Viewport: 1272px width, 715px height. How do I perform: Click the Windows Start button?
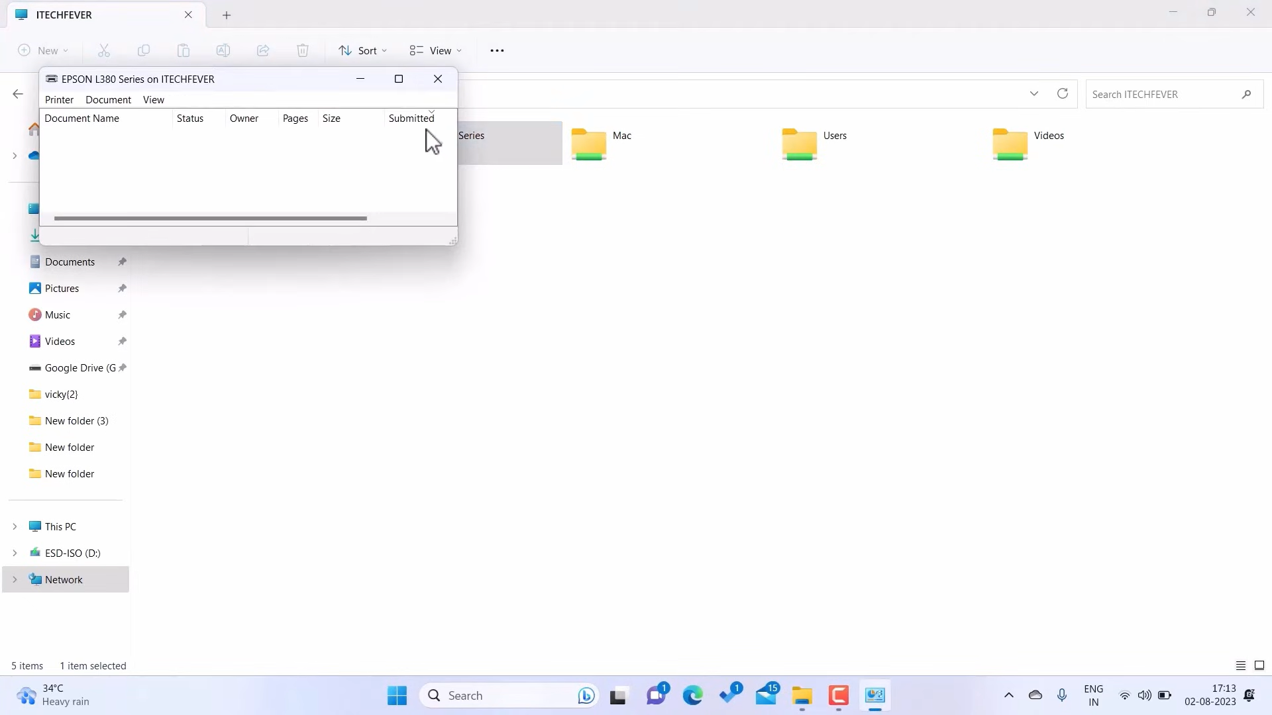(x=397, y=695)
